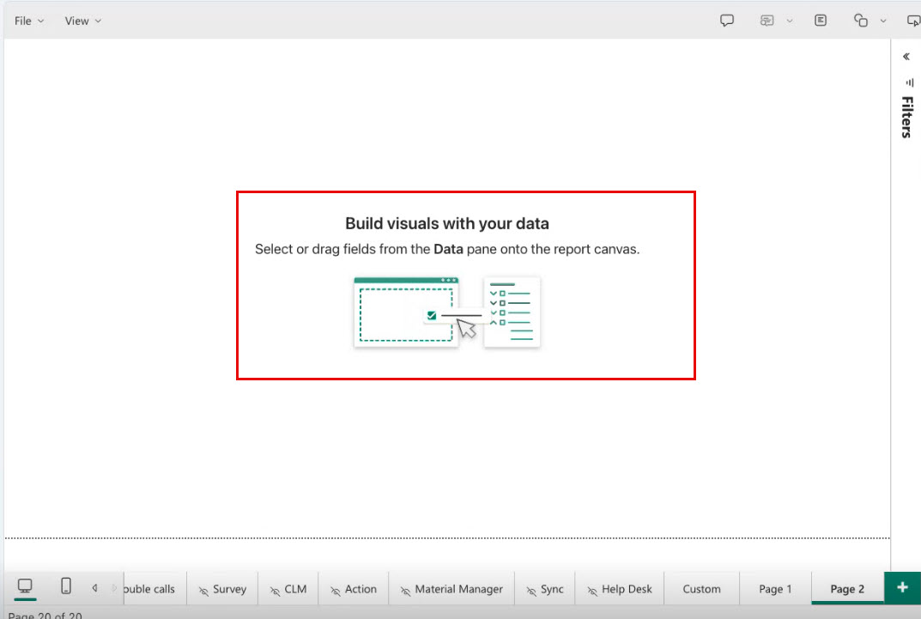This screenshot has width=921, height=619.
Task: Switch to mobile layout view icon
Action: [x=66, y=586]
